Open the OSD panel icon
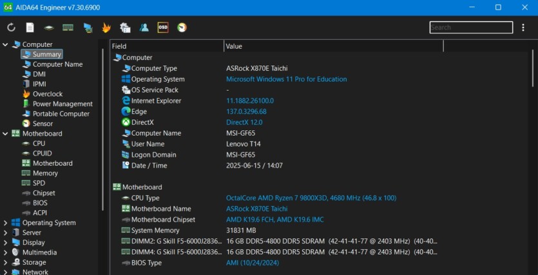This screenshot has width=538, height=275. tap(163, 28)
